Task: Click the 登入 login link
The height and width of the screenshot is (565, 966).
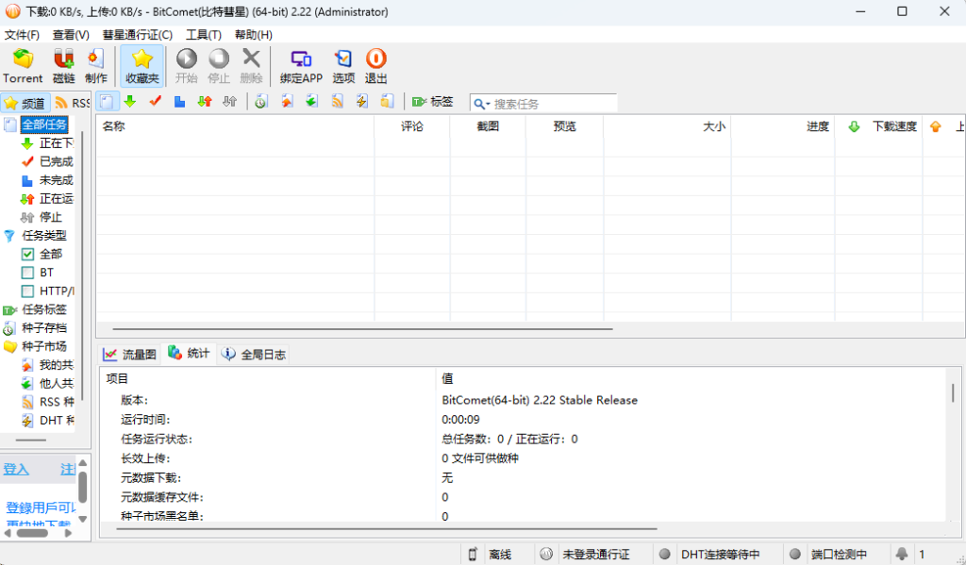Action: 16,470
